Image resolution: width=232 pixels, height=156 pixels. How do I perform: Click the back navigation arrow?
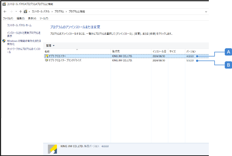point(5,12)
